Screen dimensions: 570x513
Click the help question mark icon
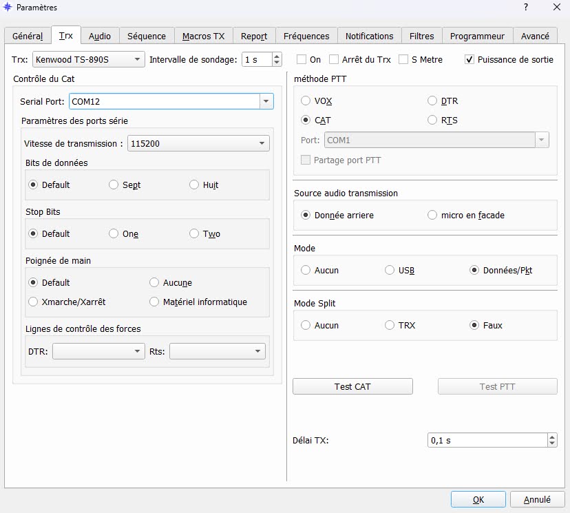click(x=526, y=7)
